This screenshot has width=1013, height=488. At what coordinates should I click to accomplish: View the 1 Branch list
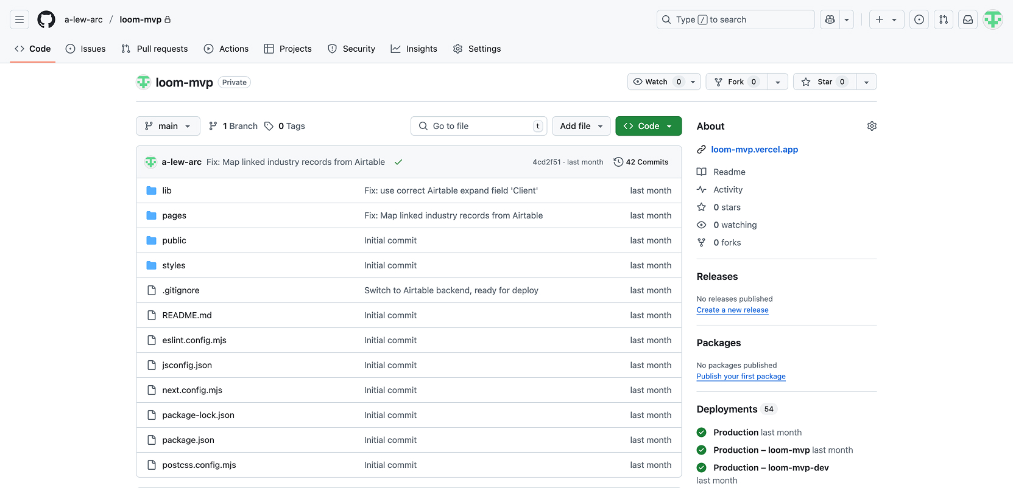pyautogui.click(x=233, y=126)
